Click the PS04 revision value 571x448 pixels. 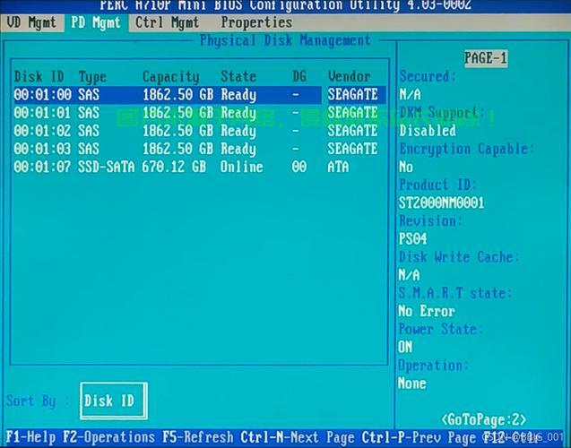point(412,238)
